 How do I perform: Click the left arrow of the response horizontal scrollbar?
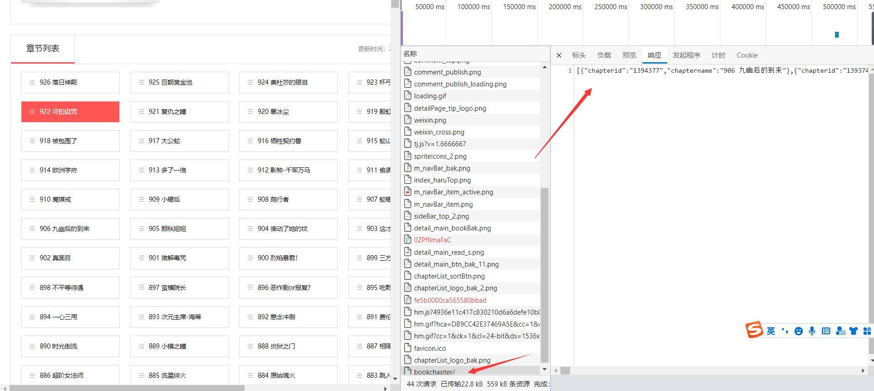pos(556,370)
